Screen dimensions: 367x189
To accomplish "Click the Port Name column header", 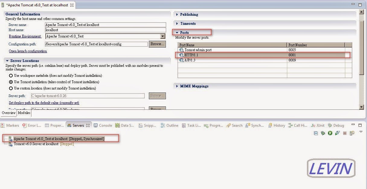I will click(232, 45).
